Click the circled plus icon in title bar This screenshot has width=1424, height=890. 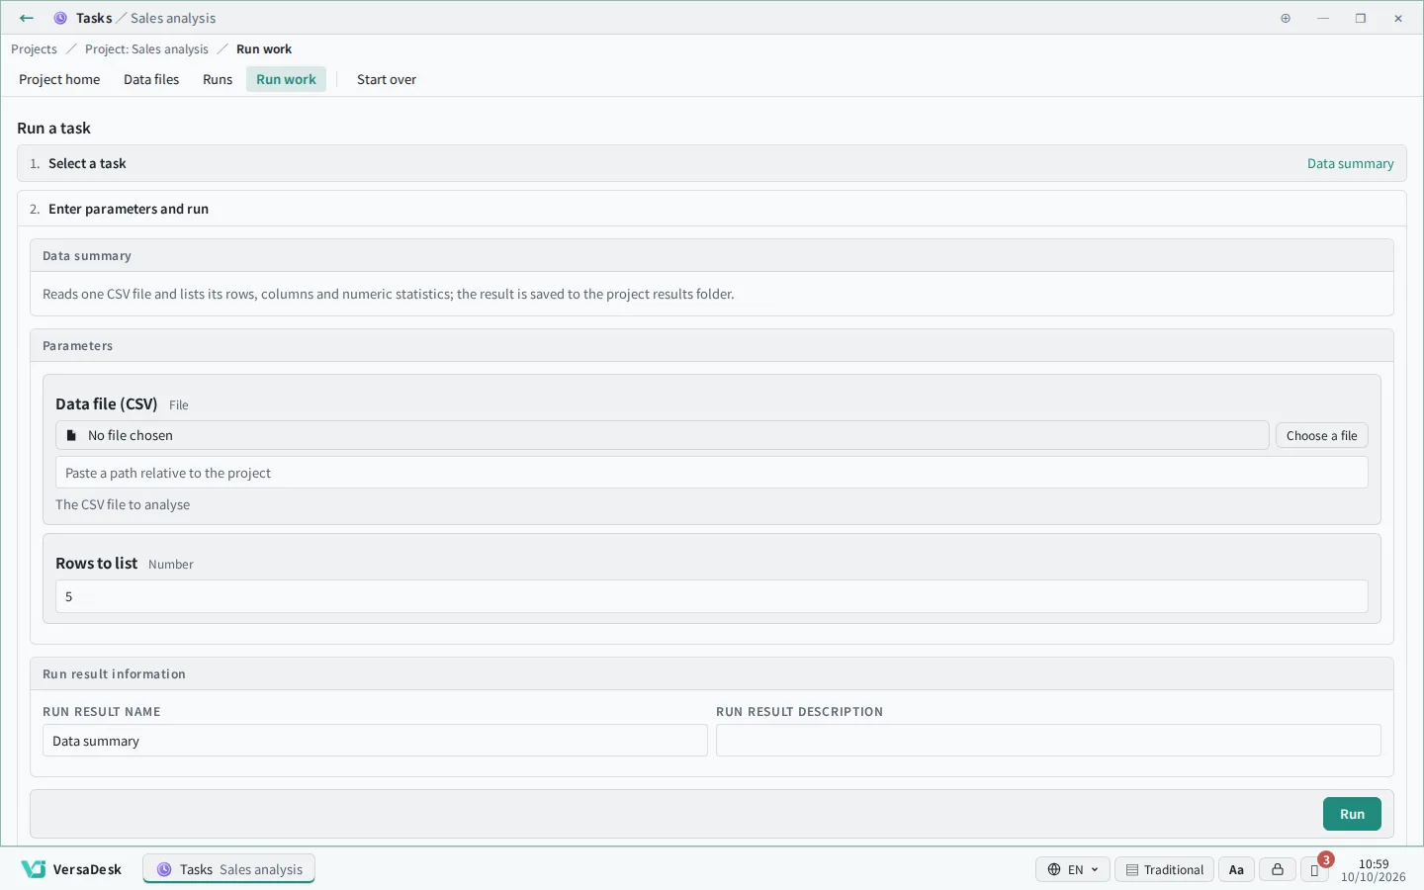[1286, 18]
